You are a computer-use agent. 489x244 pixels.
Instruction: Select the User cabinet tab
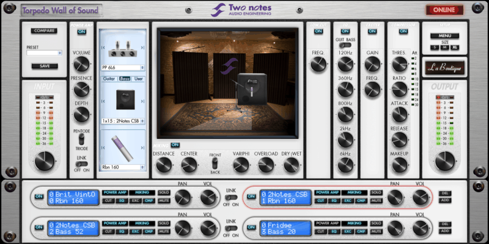pyautogui.click(x=139, y=79)
